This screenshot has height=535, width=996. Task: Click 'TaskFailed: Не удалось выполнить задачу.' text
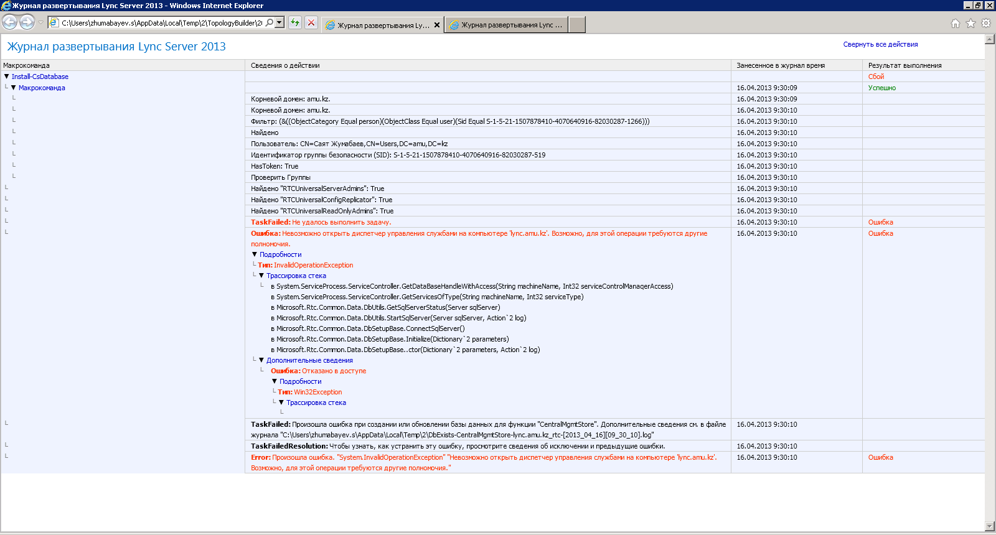[321, 222]
